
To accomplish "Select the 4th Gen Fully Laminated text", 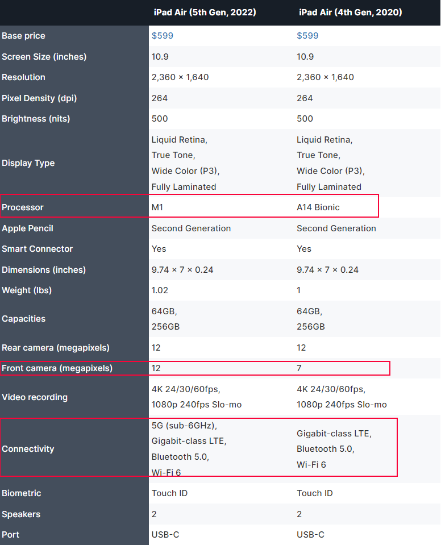I will coord(329,187).
